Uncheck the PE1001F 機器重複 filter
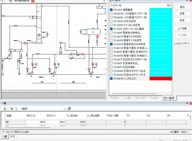 [112, 10]
